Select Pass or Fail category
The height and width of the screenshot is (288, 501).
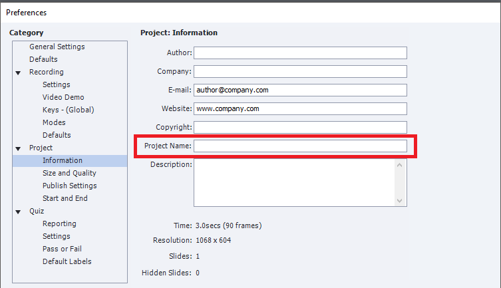tap(62, 249)
